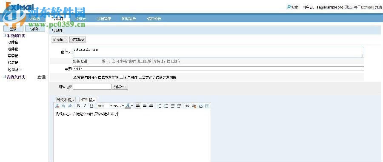Open the 邮箱管理 navigation tab
The height and width of the screenshot is (162, 383).
(104, 19)
